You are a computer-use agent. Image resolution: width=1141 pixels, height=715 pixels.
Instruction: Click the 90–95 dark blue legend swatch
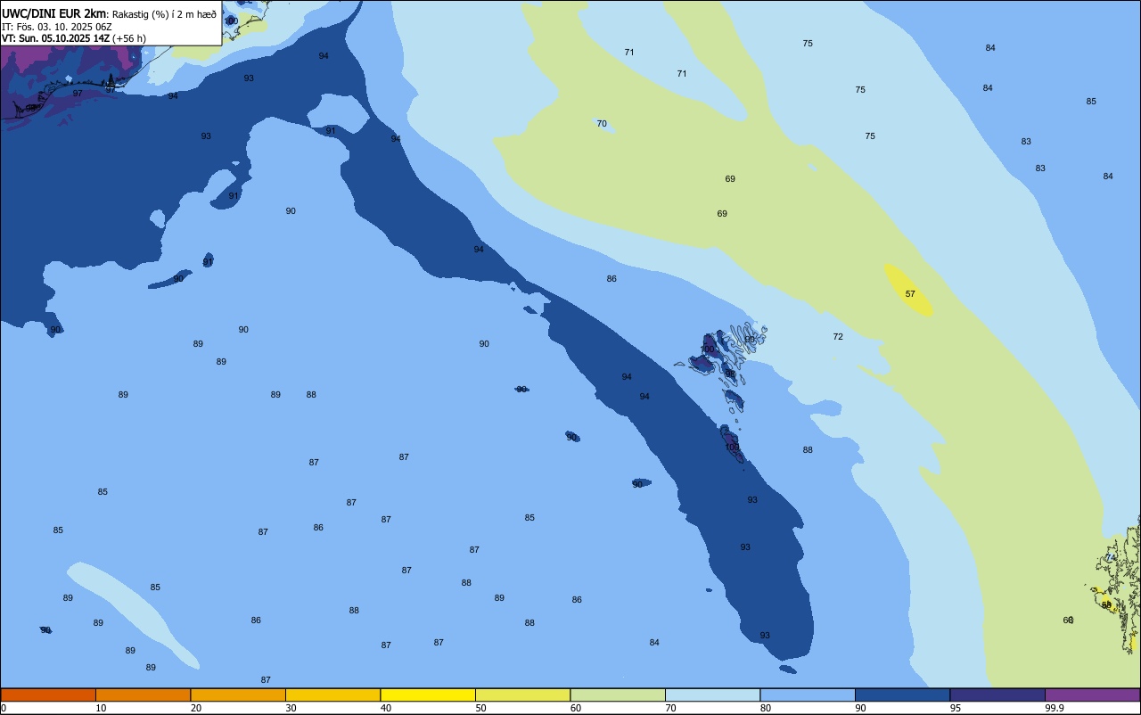pyautogui.click(x=902, y=694)
